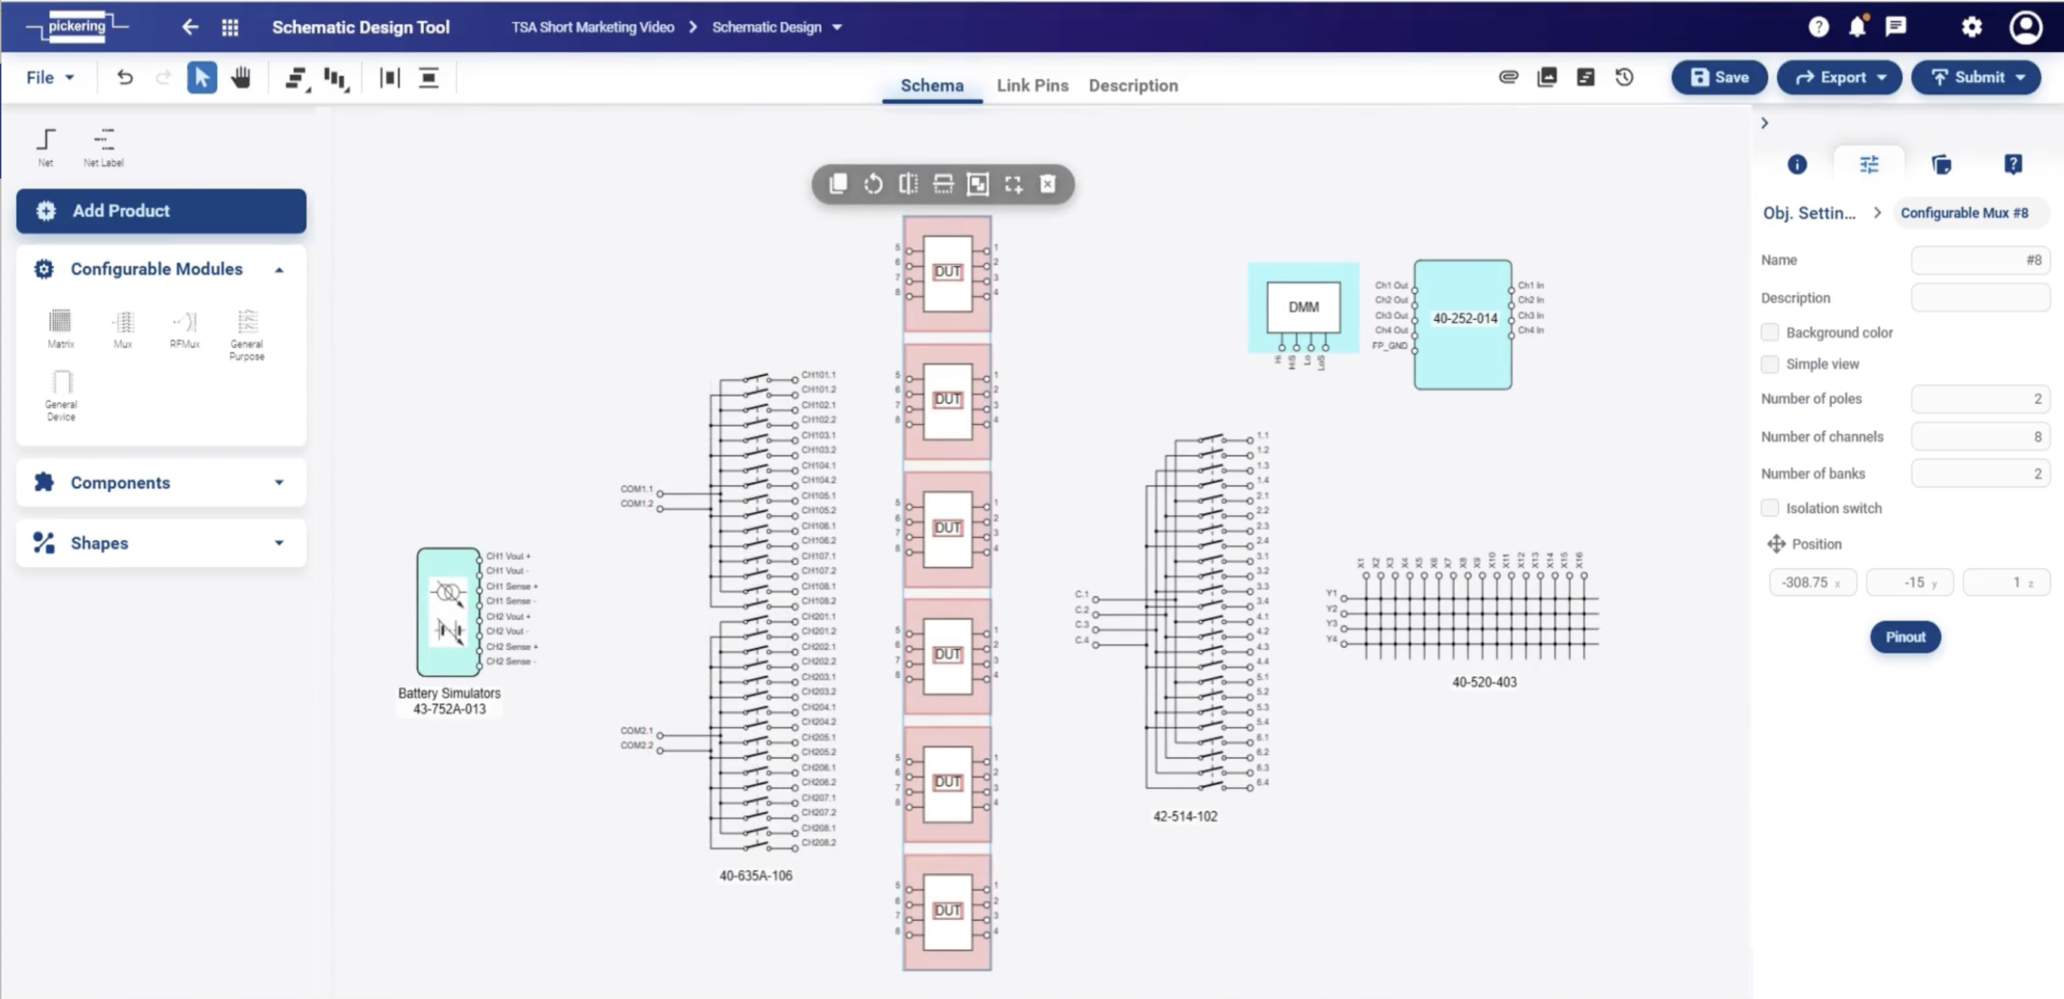The width and height of the screenshot is (2064, 999).
Task: Switch to the Link Pins tab
Action: tap(1032, 85)
